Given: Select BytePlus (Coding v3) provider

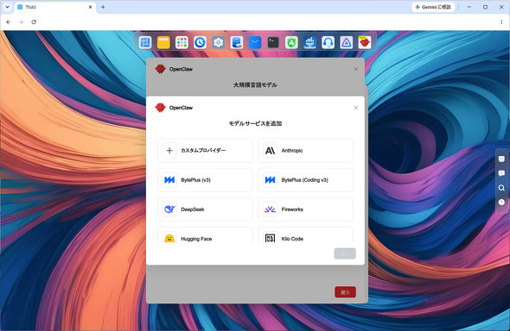Looking at the screenshot, I should coord(305,180).
